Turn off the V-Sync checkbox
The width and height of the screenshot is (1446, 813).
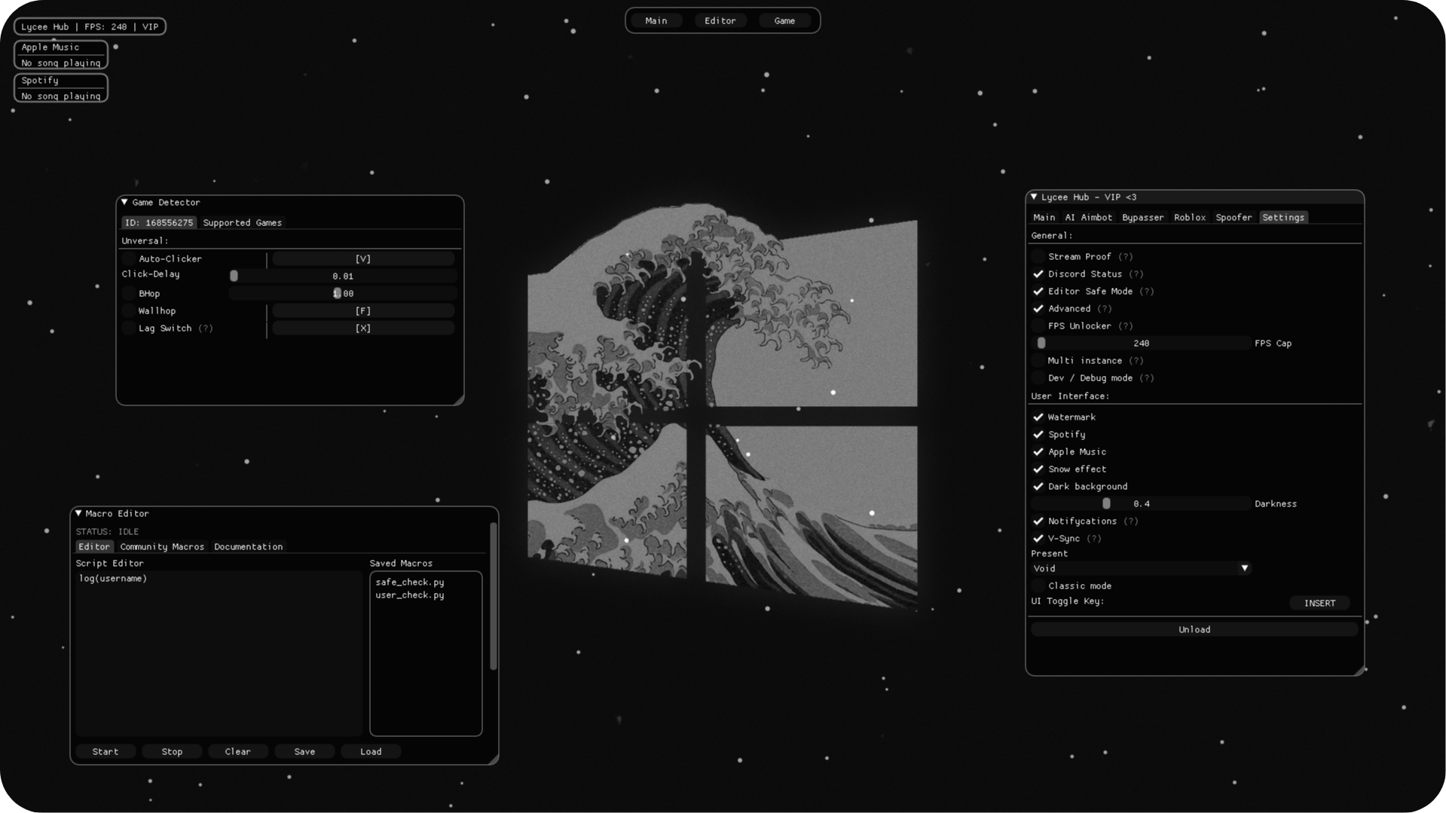click(1038, 539)
